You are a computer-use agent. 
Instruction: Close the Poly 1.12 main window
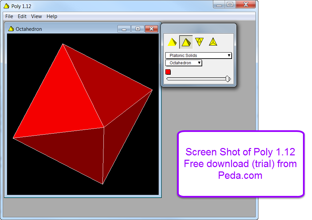click(x=245, y=4)
